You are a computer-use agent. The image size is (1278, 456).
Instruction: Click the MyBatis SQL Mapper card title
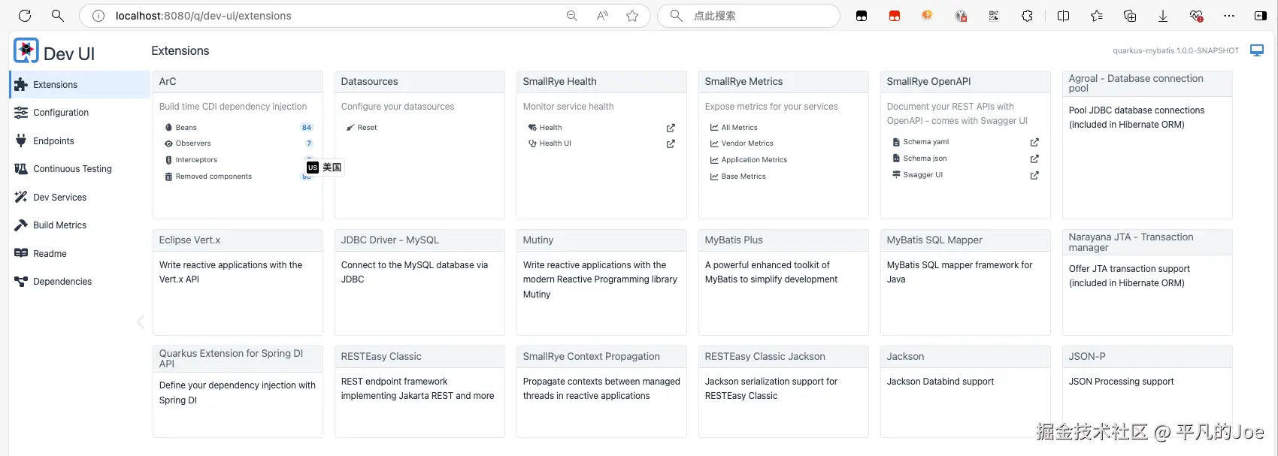click(x=934, y=240)
